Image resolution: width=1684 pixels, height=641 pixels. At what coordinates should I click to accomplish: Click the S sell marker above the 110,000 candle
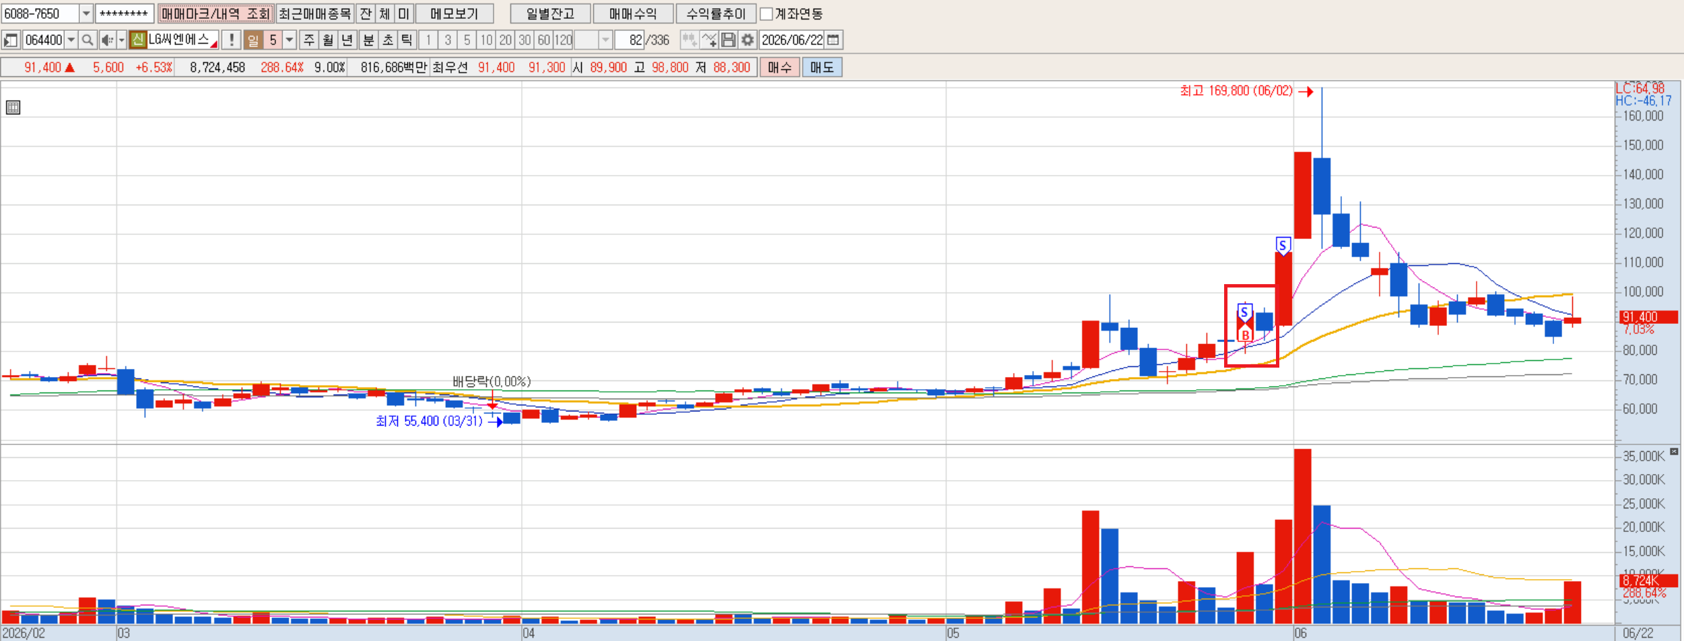[1283, 246]
